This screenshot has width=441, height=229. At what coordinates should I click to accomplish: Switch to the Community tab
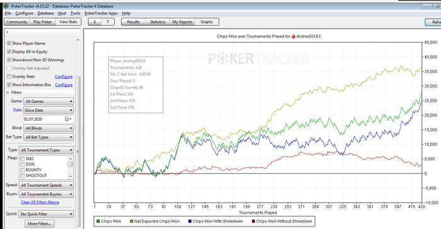coord(17,22)
